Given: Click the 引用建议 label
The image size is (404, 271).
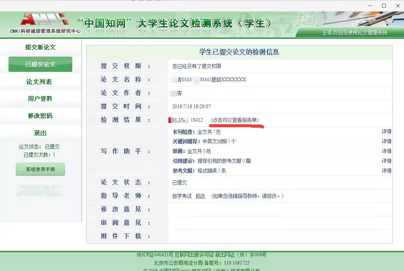Looking at the screenshot, I should [184, 161].
